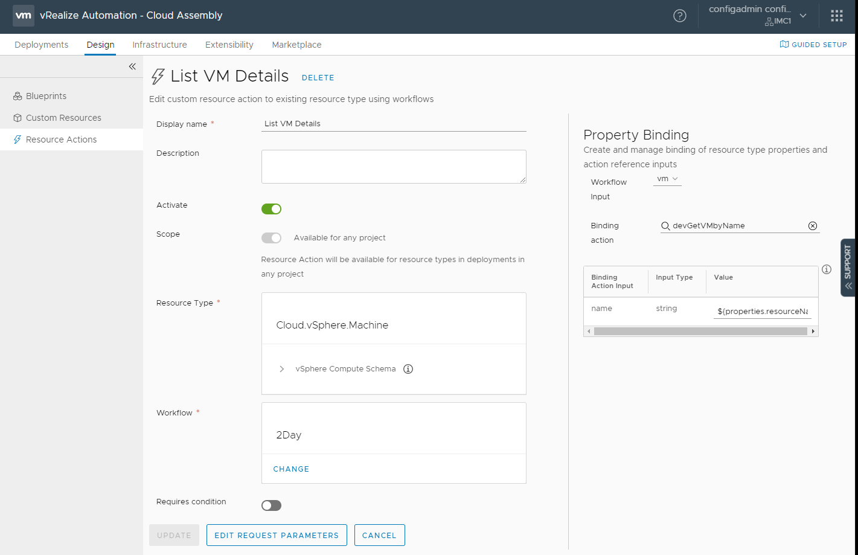Switch to the Infrastructure tab
Image resolution: width=858 pixels, height=555 pixels.
tap(159, 45)
